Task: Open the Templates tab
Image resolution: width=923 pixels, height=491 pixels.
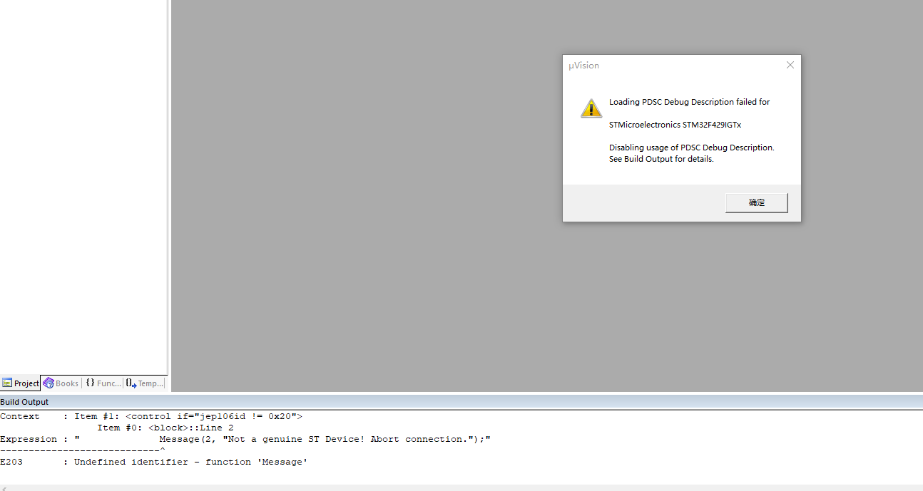Action: [x=145, y=383]
